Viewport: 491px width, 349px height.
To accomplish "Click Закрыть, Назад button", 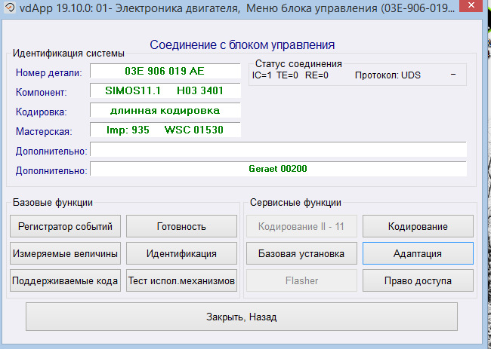I will pos(242,317).
